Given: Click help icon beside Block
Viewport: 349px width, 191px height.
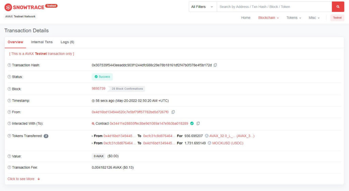Looking at the screenshot, I should click(9, 89).
